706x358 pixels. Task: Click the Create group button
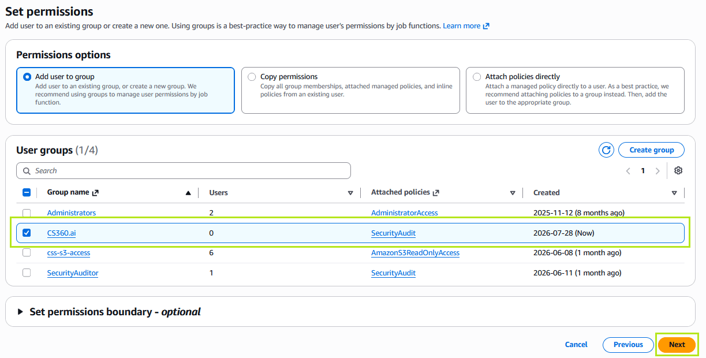pos(651,150)
